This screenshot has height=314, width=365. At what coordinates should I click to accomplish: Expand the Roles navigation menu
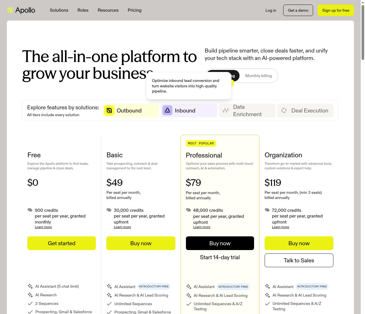pos(83,10)
